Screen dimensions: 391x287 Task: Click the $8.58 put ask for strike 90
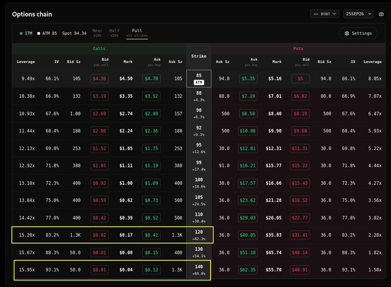[248, 114]
